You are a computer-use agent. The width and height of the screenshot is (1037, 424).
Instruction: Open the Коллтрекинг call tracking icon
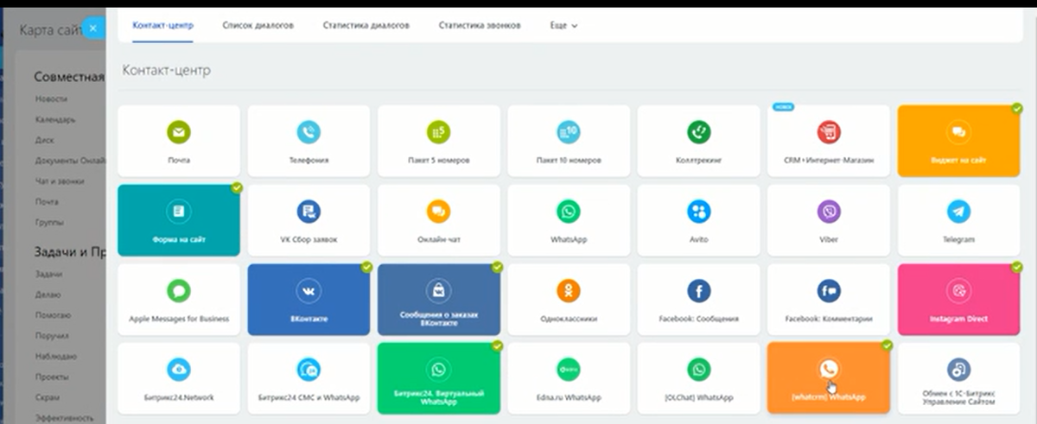pyautogui.click(x=698, y=132)
